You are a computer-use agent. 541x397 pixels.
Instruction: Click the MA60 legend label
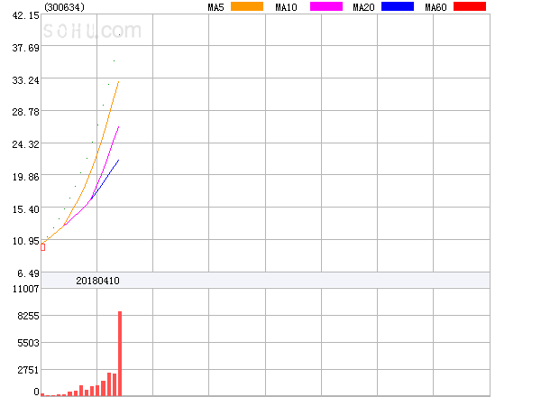pos(436,7)
